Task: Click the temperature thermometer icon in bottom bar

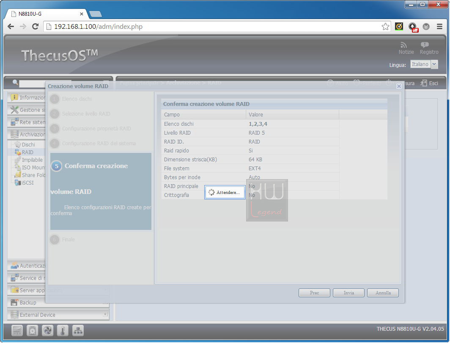Action: coord(63,331)
